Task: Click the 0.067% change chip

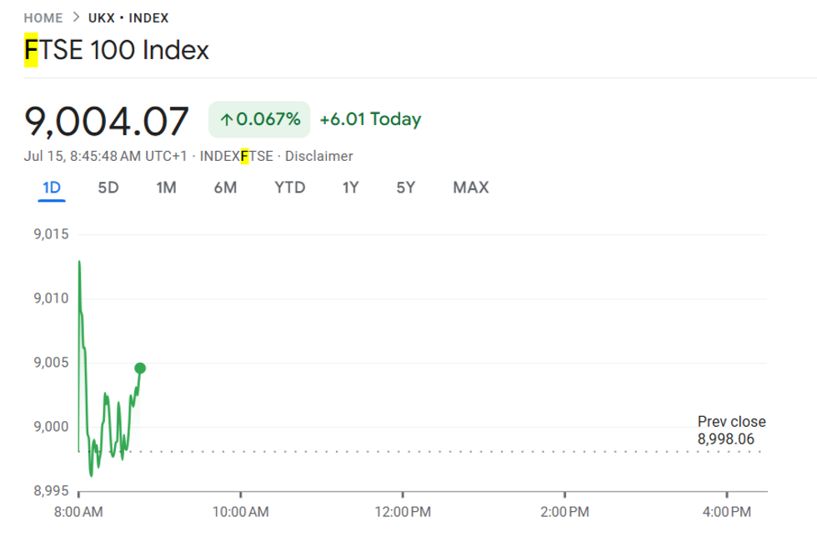Action: [x=258, y=118]
